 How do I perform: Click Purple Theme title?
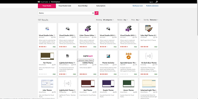[108, 90]
